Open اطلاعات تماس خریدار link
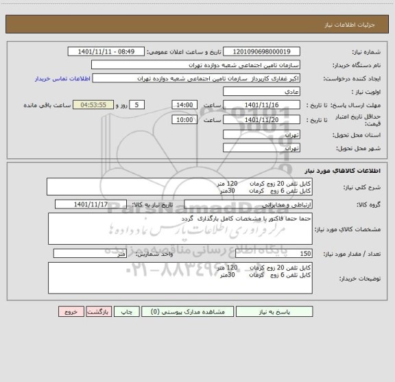Viewport: 395px width, 382px height. [62, 79]
